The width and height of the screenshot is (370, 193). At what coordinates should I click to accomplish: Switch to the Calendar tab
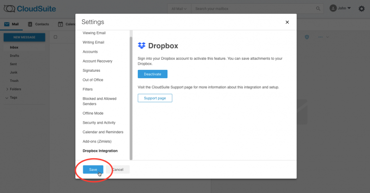[x=67, y=24]
